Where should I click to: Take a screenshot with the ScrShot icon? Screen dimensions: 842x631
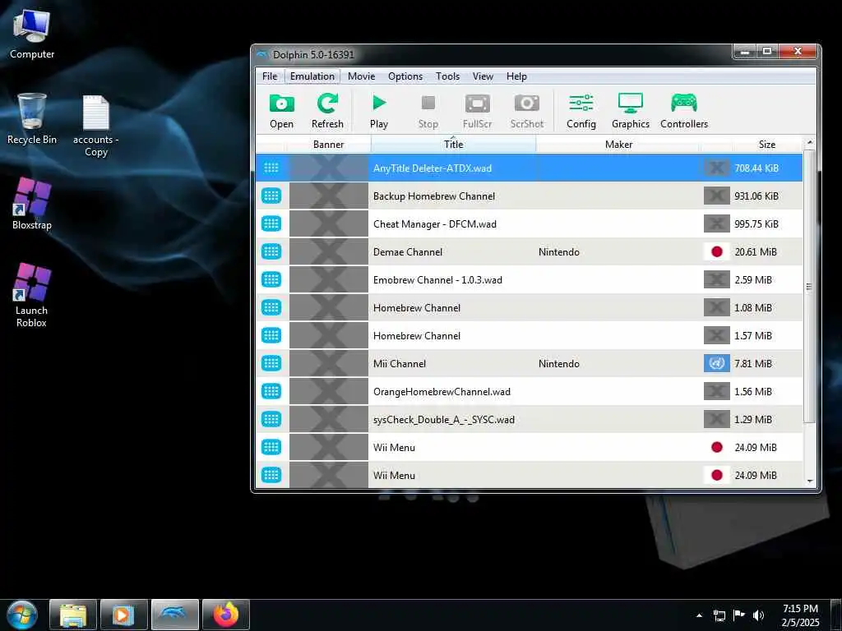tap(527, 111)
